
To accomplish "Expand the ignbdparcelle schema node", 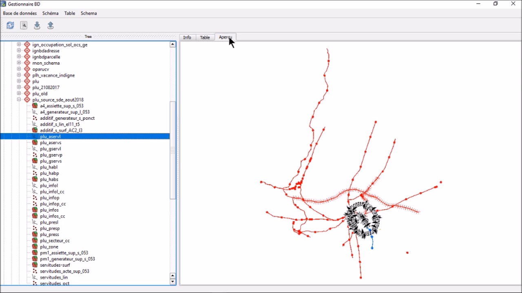I will tap(19, 57).
